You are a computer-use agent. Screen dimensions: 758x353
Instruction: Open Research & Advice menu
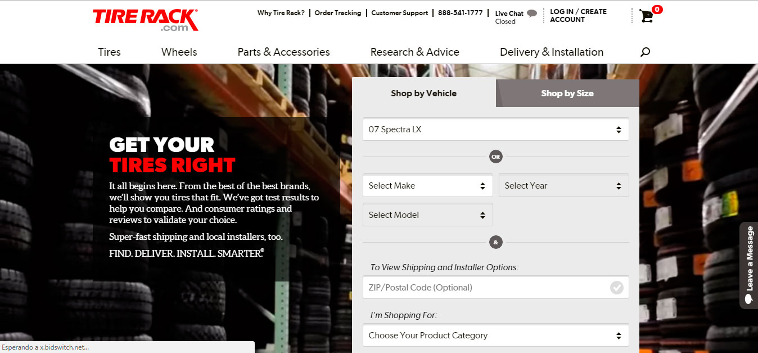(x=414, y=52)
